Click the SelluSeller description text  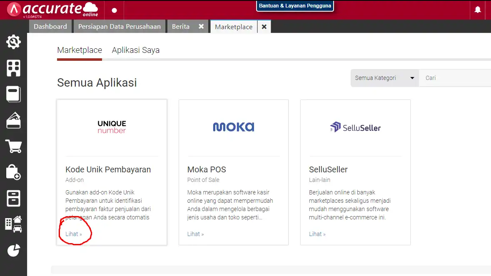(350, 205)
